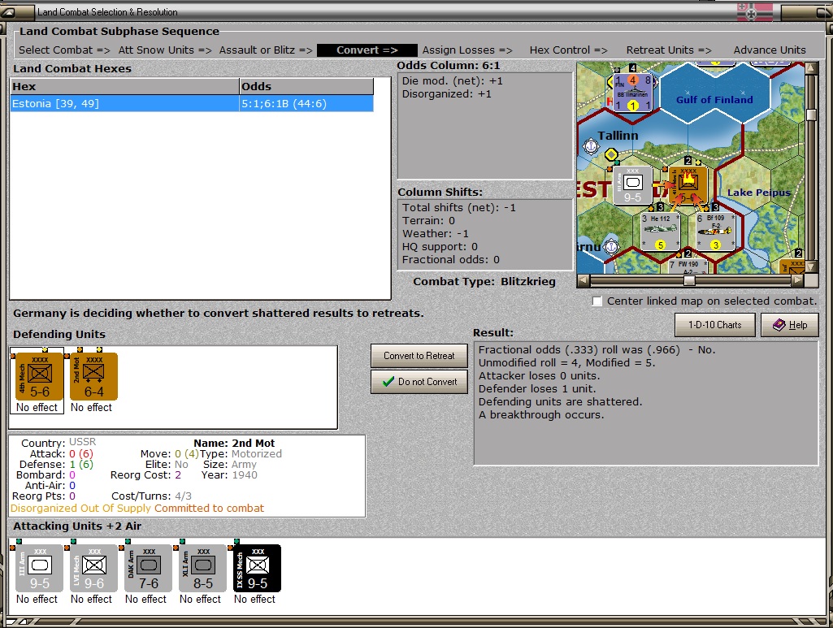This screenshot has height=628, width=833.
Task: Select the 4th Mech defending unit counter
Action: pos(39,376)
